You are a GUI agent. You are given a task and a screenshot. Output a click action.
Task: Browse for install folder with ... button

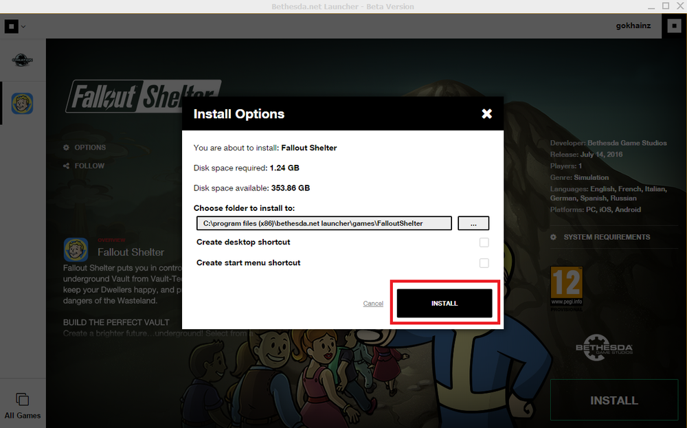pyautogui.click(x=473, y=223)
